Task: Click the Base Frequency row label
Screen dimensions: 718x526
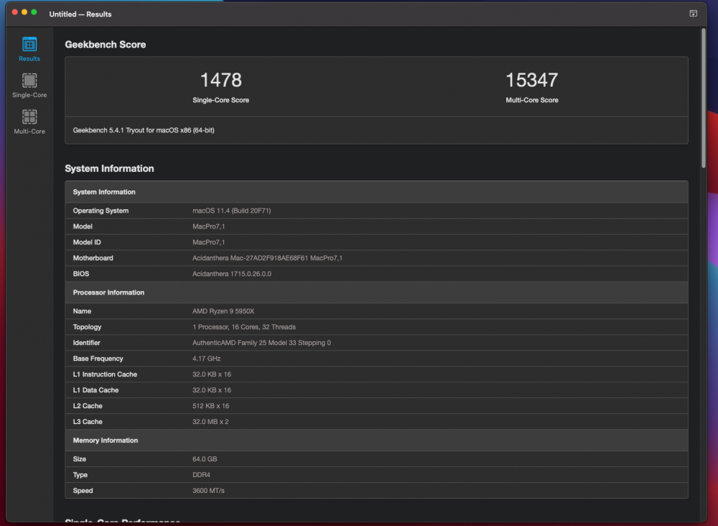Action: (98, 359)
